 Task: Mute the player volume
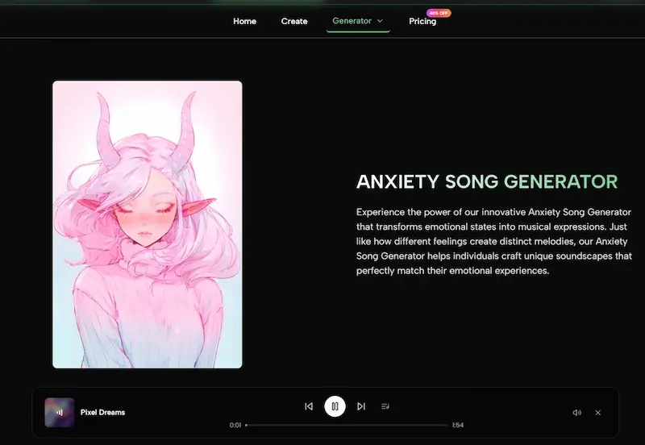[577, 413]
